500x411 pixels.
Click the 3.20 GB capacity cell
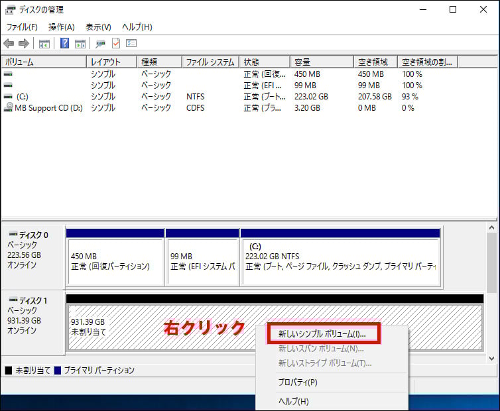pos(307,108)
